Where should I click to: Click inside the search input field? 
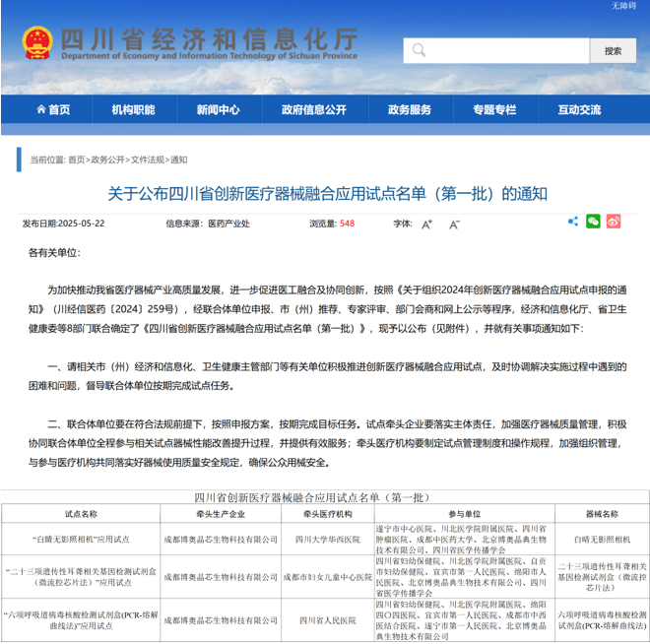(496, 50)
